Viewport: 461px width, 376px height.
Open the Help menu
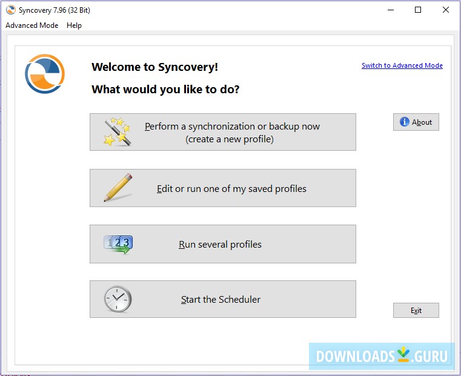(x=74, y=25)
